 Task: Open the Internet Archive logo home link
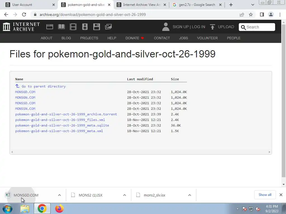click(21, 27)
